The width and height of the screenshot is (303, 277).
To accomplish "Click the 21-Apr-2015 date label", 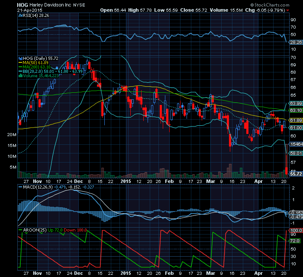I will pyautogui.click(x=29, y=10).
